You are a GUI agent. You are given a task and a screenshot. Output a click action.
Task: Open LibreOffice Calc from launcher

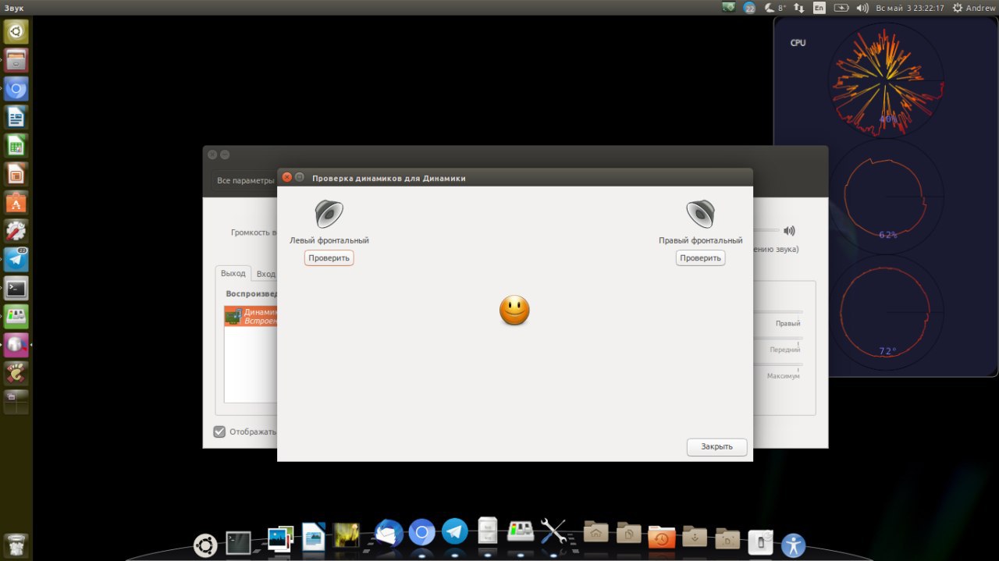click(16, 146)
